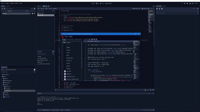Image resolution: width=200 pixels, height=112 pixels.
Task: Click the Play scene icon
Action: tap(190, 3)
